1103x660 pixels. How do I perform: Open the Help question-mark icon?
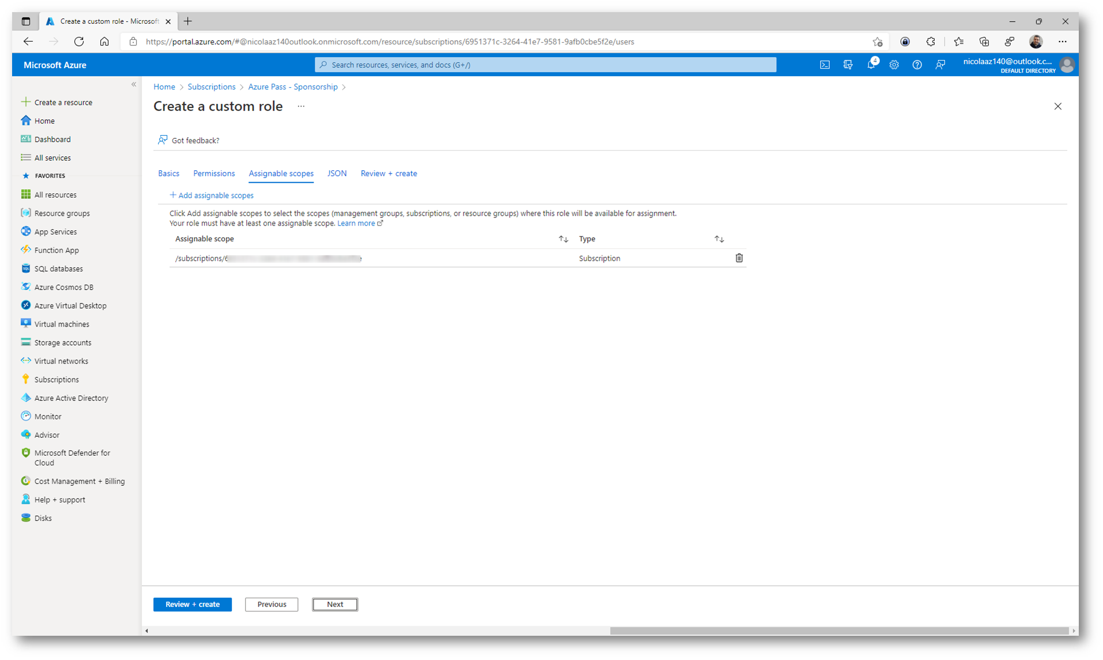917,65
